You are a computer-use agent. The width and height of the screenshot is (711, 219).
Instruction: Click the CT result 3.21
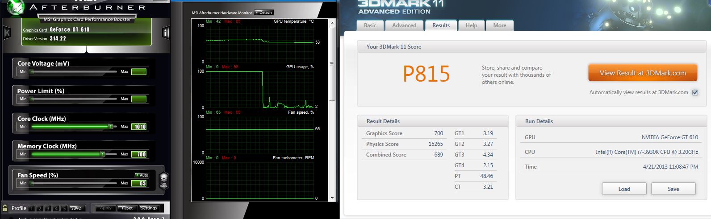pos(488,187)
